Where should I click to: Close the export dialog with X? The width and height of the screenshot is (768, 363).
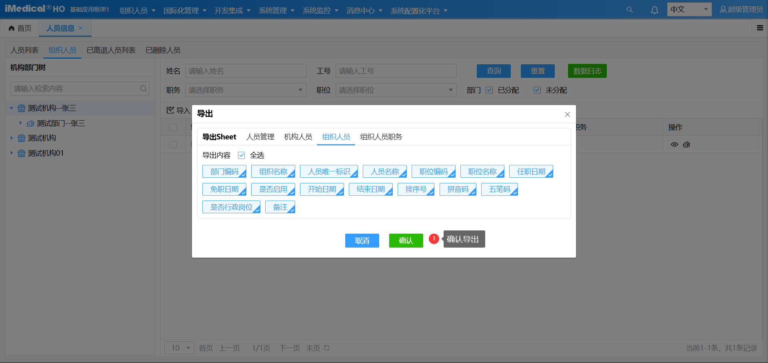567,115
